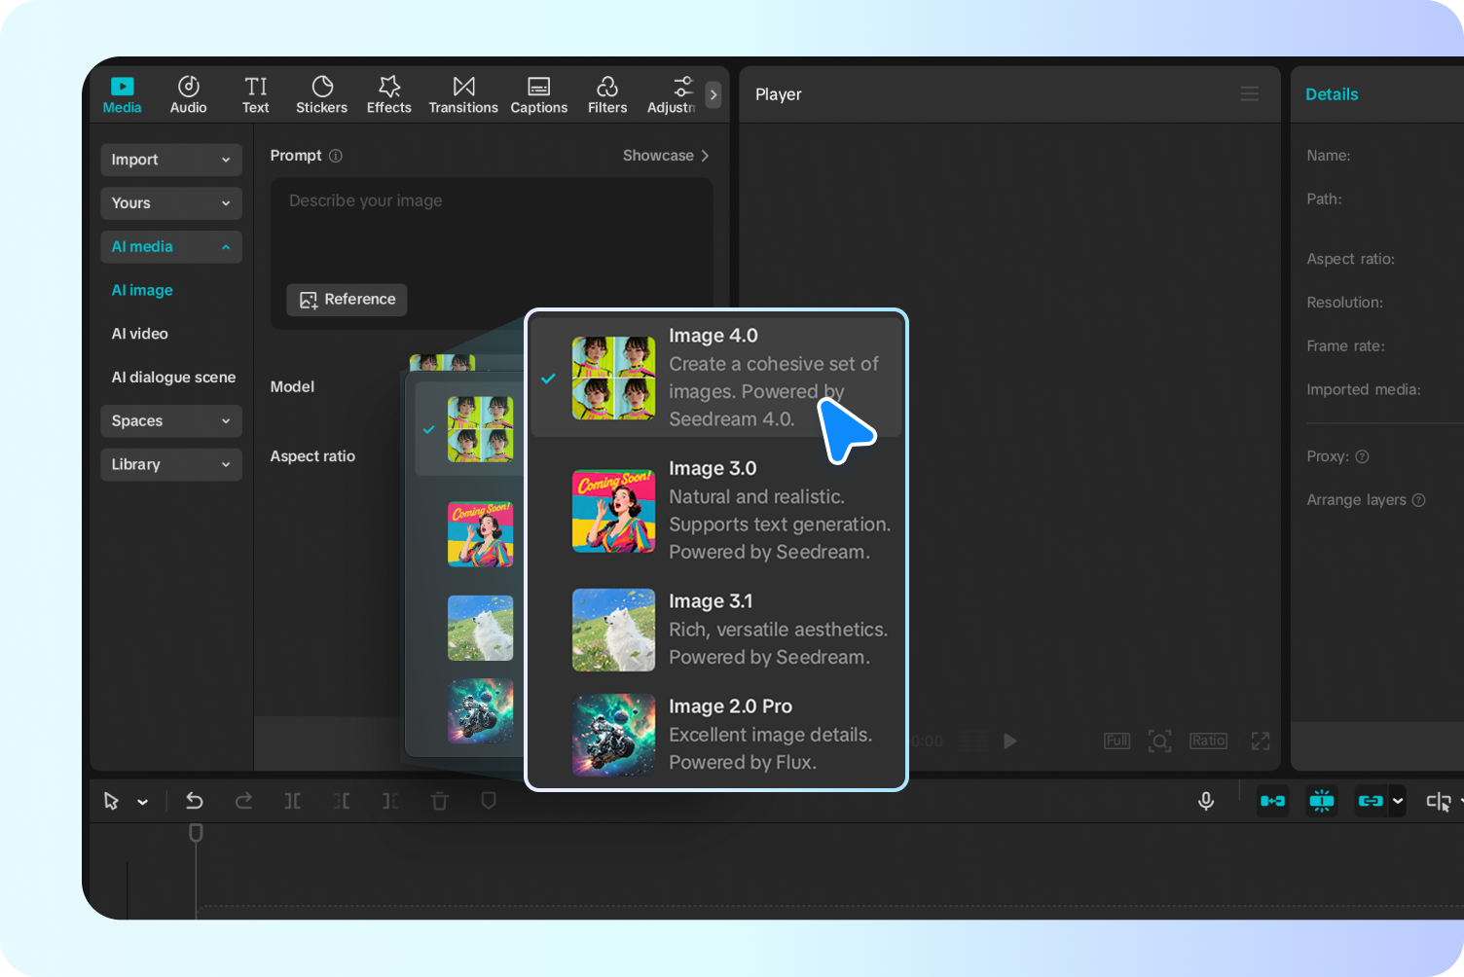Open the Effects panel icon
The height and width of the screenshot is (977, 1464).
pos(388,95)
